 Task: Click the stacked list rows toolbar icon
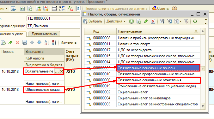click(55, 9)
